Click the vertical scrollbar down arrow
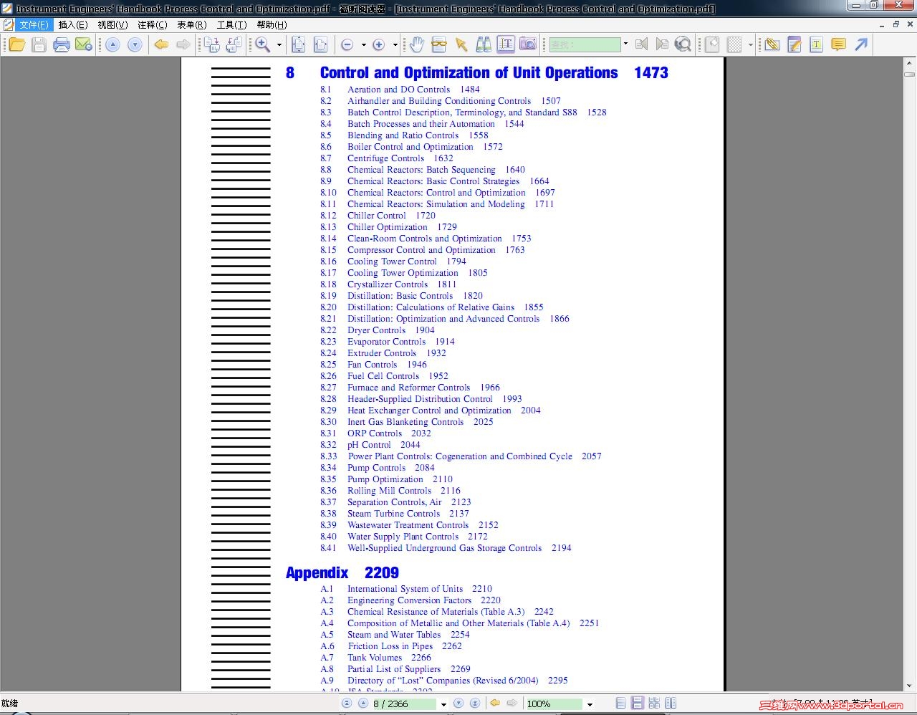Viewport: 917px width, 715px height. [x=909, y=686]
